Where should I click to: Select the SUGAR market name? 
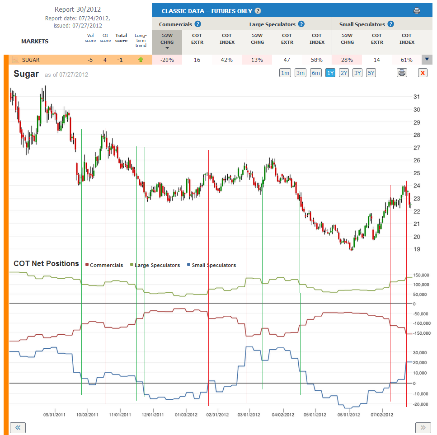click(x=31, y=60)
